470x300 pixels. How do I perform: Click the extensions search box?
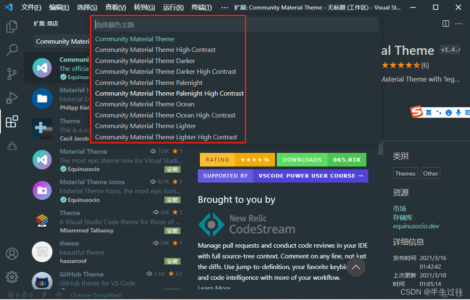[x=62, y=41]
